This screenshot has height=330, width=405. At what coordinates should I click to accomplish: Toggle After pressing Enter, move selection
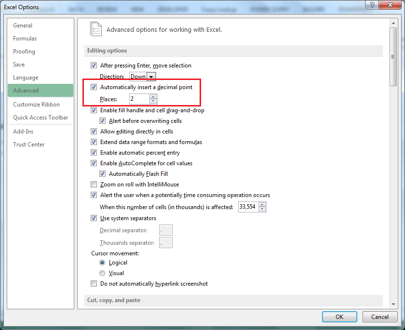pos(94,66)
